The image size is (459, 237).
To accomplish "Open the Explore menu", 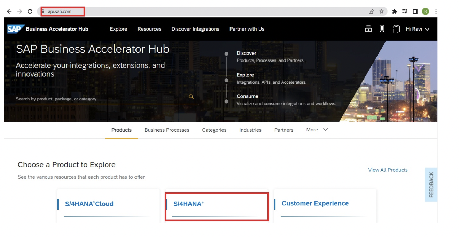I will pos(118,29).
